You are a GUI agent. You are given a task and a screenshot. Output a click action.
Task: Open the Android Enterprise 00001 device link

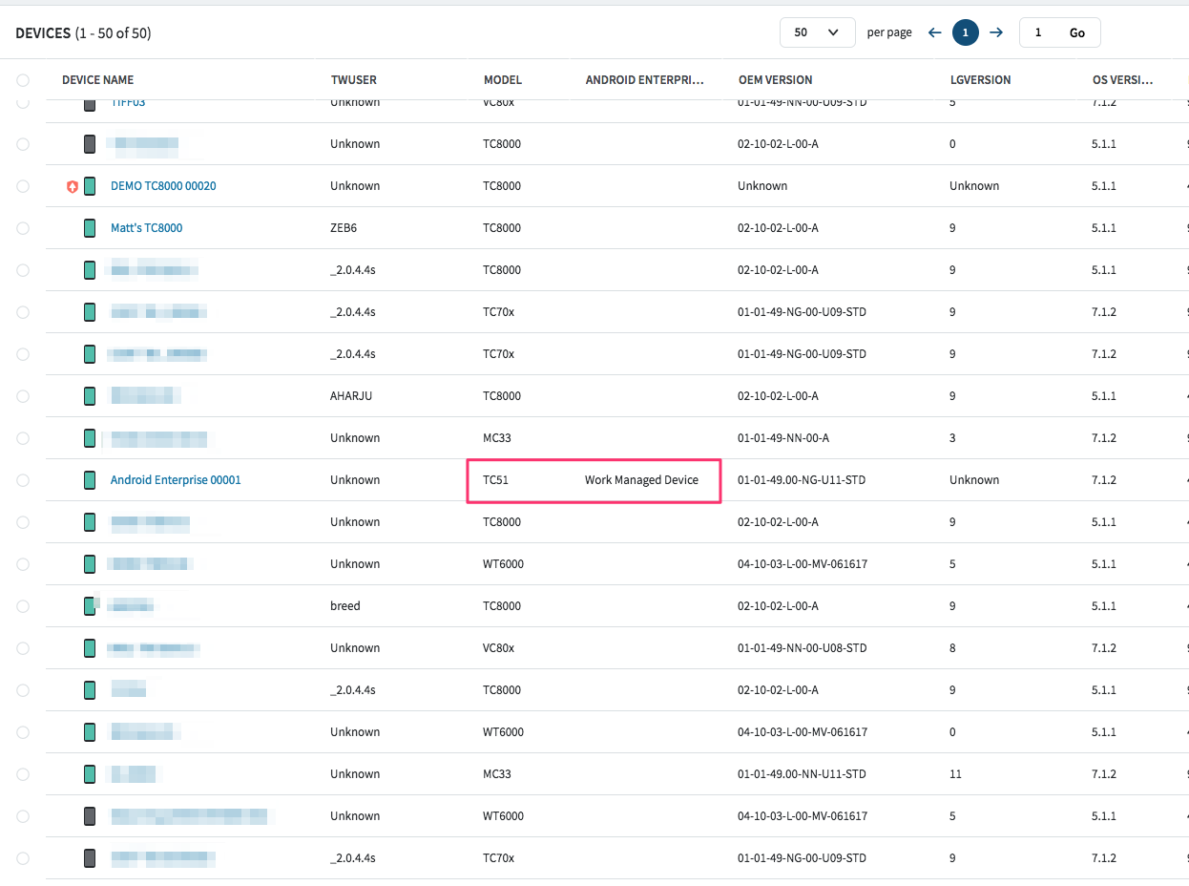click(x=176, y=480)
